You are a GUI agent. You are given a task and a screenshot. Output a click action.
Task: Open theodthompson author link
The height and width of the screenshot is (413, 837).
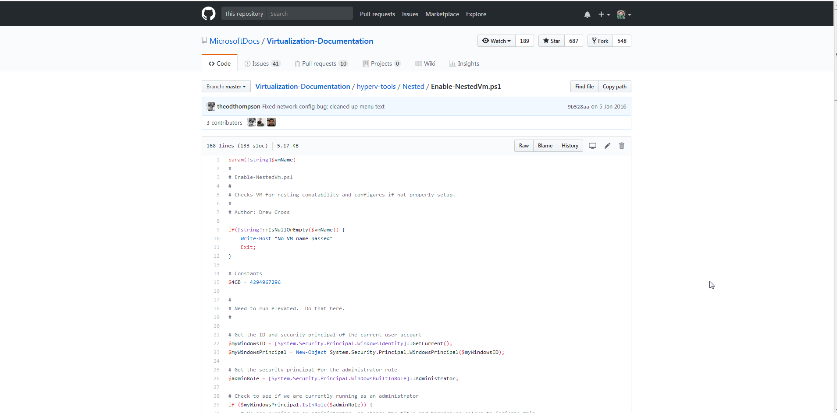pyautogui.click(x=239, y=106)
